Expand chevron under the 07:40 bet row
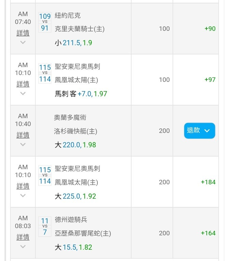Screen dimensions: 230x261 (23, 42)
